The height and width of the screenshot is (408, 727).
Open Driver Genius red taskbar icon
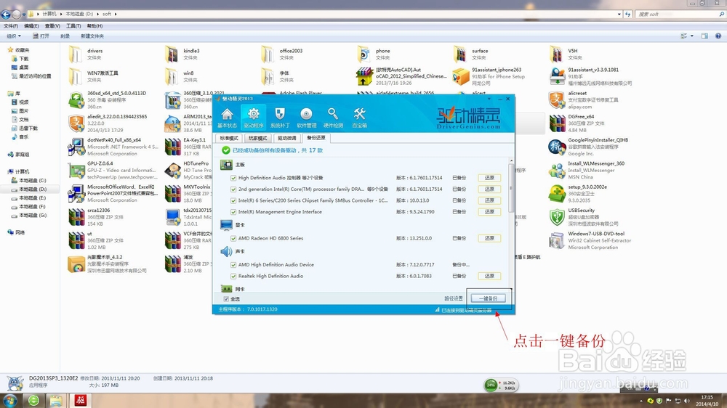click(80, 401)
